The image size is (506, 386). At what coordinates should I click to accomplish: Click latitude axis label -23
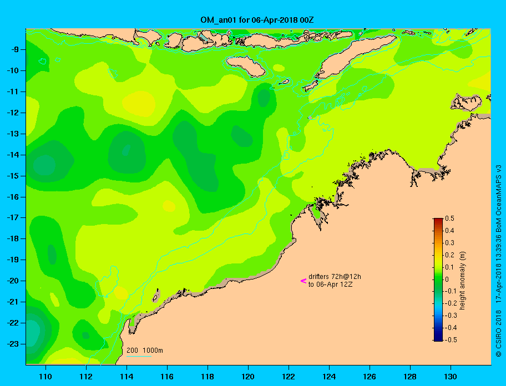[13, 344]
